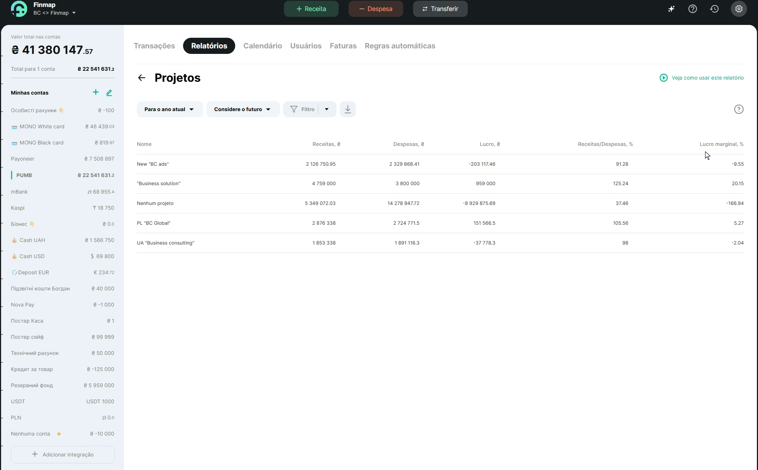This screenshot has width=758, height=470.
Task: Switch to the Transações tab
Action: pyautogui.click(x=154, y=46)
